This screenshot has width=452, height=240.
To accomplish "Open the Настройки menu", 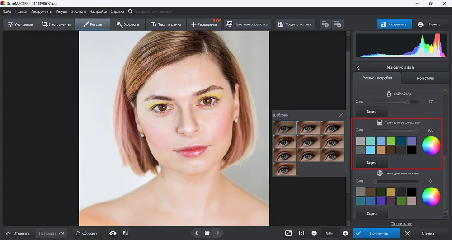I will (x=98, y=11).
